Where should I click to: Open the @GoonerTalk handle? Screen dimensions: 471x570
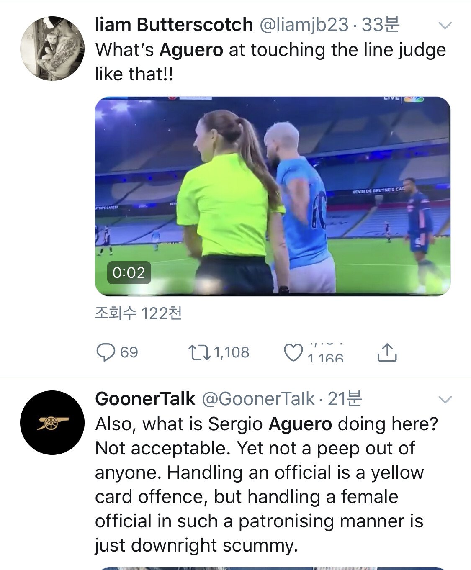coord(258,399)
